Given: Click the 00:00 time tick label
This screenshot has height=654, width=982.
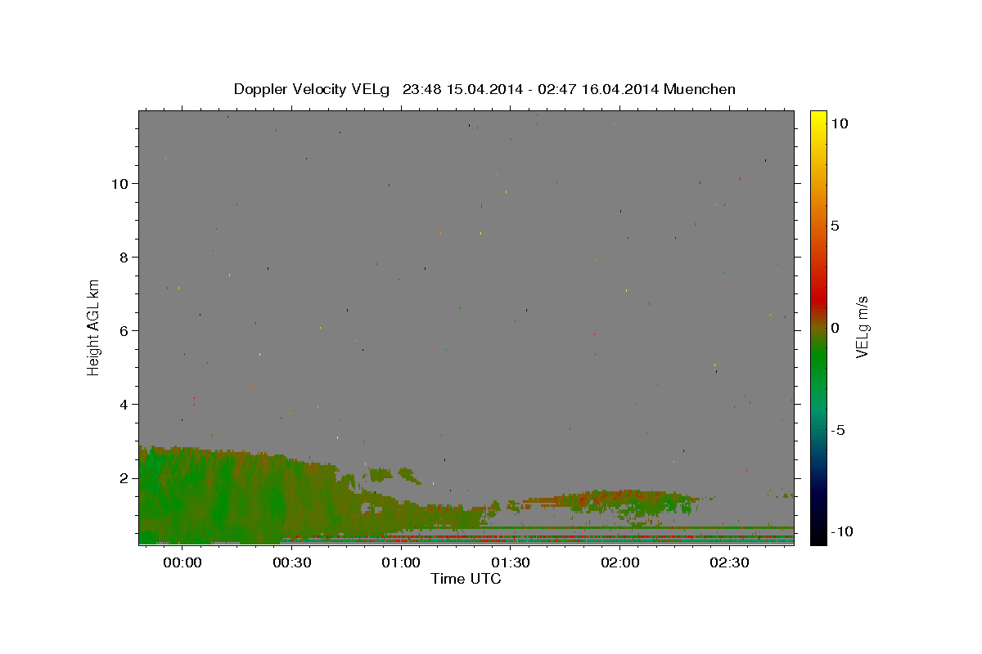Looking at the screenshot, I should [x=182, y=562].
